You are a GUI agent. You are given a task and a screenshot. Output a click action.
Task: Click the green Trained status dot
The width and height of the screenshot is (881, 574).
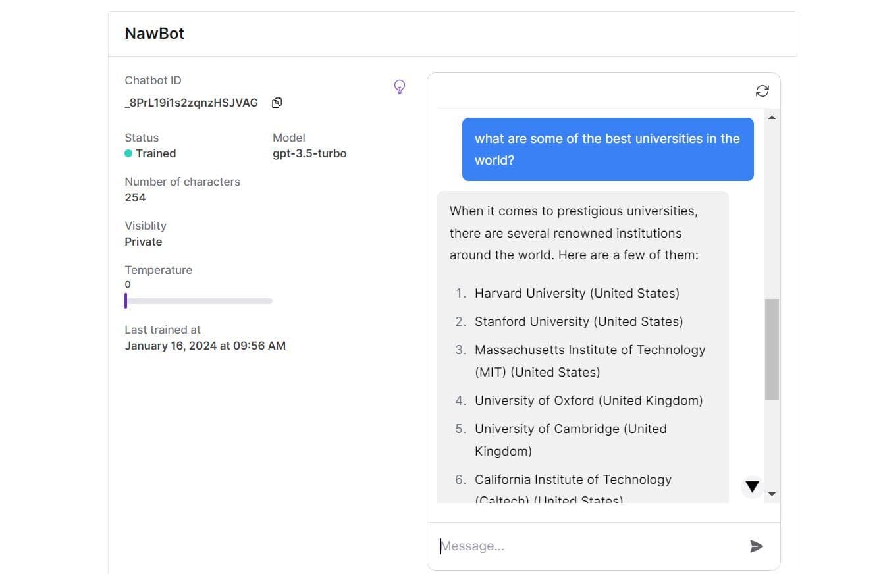[128, 153]
